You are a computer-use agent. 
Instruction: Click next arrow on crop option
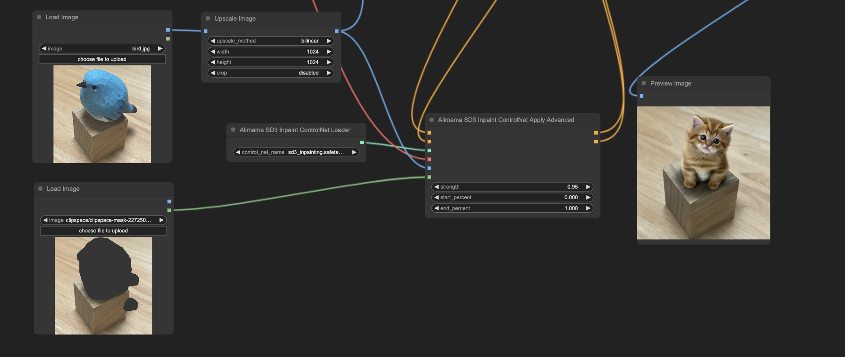329,73
